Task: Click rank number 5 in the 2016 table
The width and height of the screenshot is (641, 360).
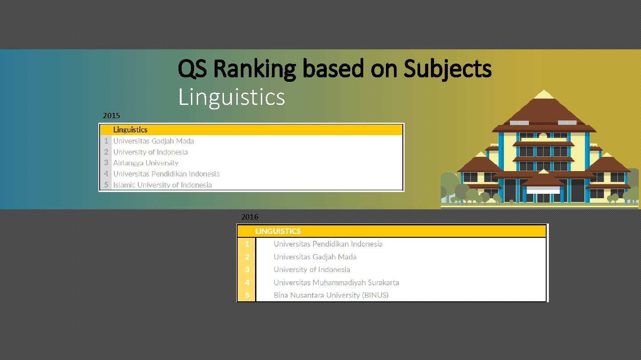Action: [247, 295]
